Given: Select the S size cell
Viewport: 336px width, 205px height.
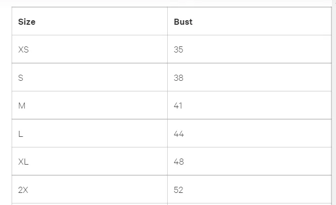Looking at the screenshot, I should (21, 78).
